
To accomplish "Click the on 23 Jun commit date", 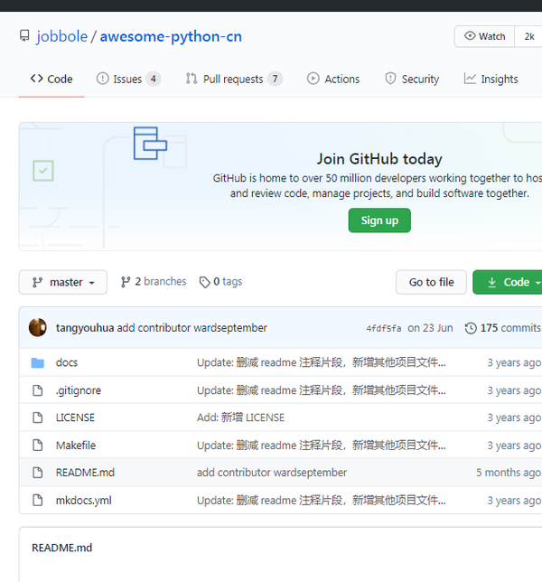I will 430,328.
